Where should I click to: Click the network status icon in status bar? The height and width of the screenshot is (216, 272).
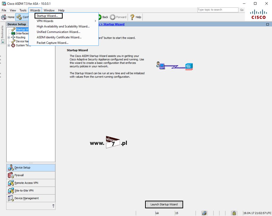coord(204,213)
